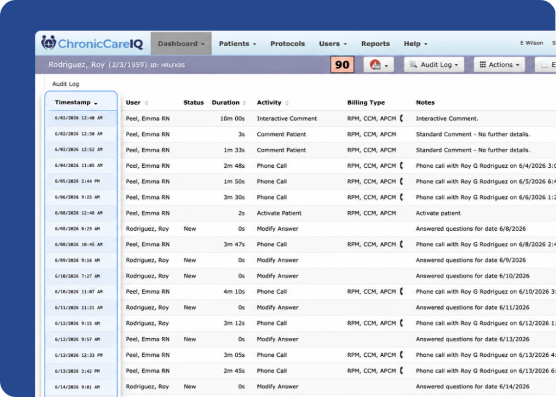556x397 pixels.
Task: Click the Notes column header
Action: click(x=425, y=103)
